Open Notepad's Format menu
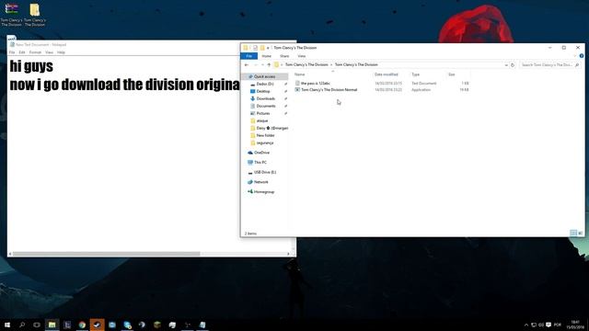This screenshot has width=589, height=331. pyautogui.click(x=35, y=52)
